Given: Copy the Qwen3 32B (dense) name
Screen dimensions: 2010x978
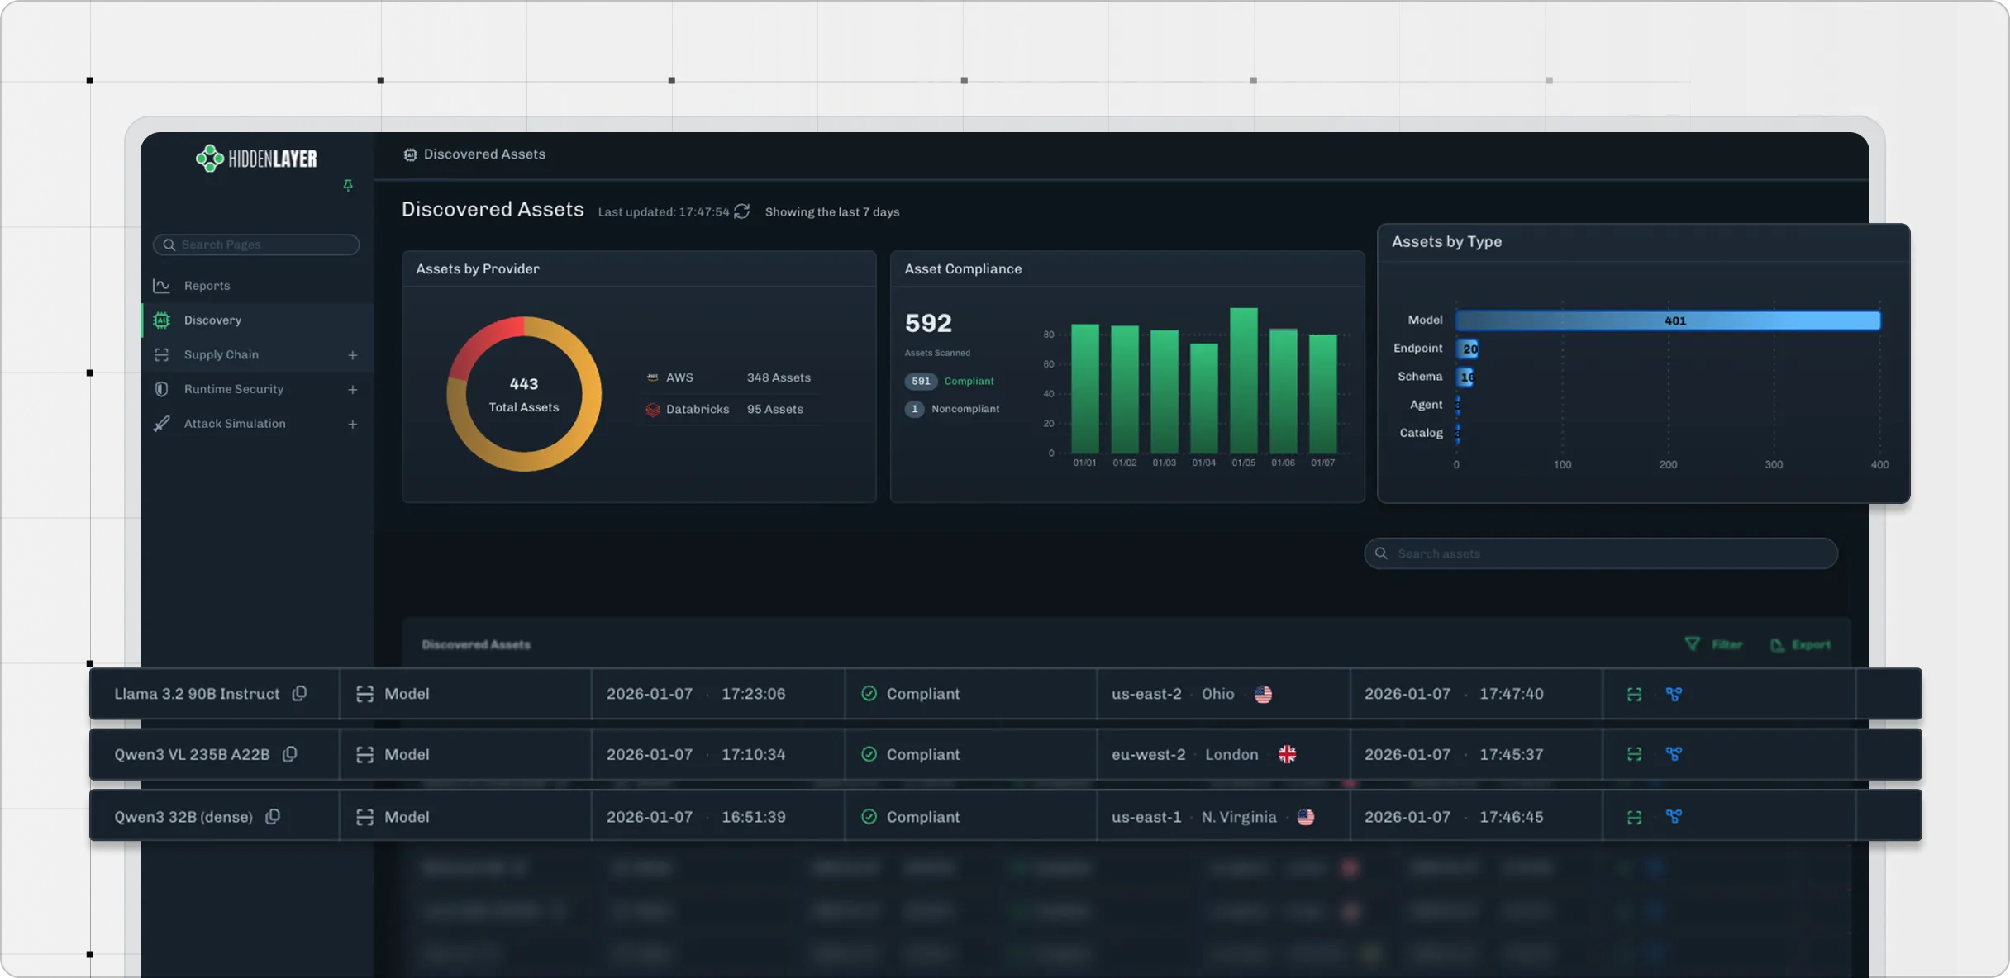Looking at the screenshot, I should coord(273,817).
